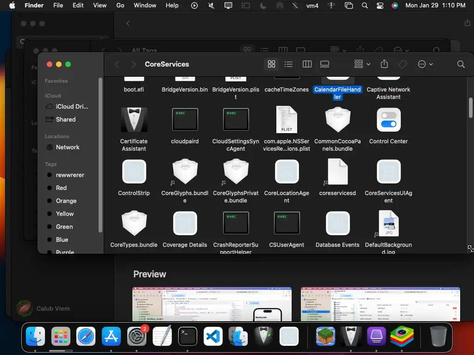
Task: Switch to gallery view in CoreServices window
Action: point(324,64)
